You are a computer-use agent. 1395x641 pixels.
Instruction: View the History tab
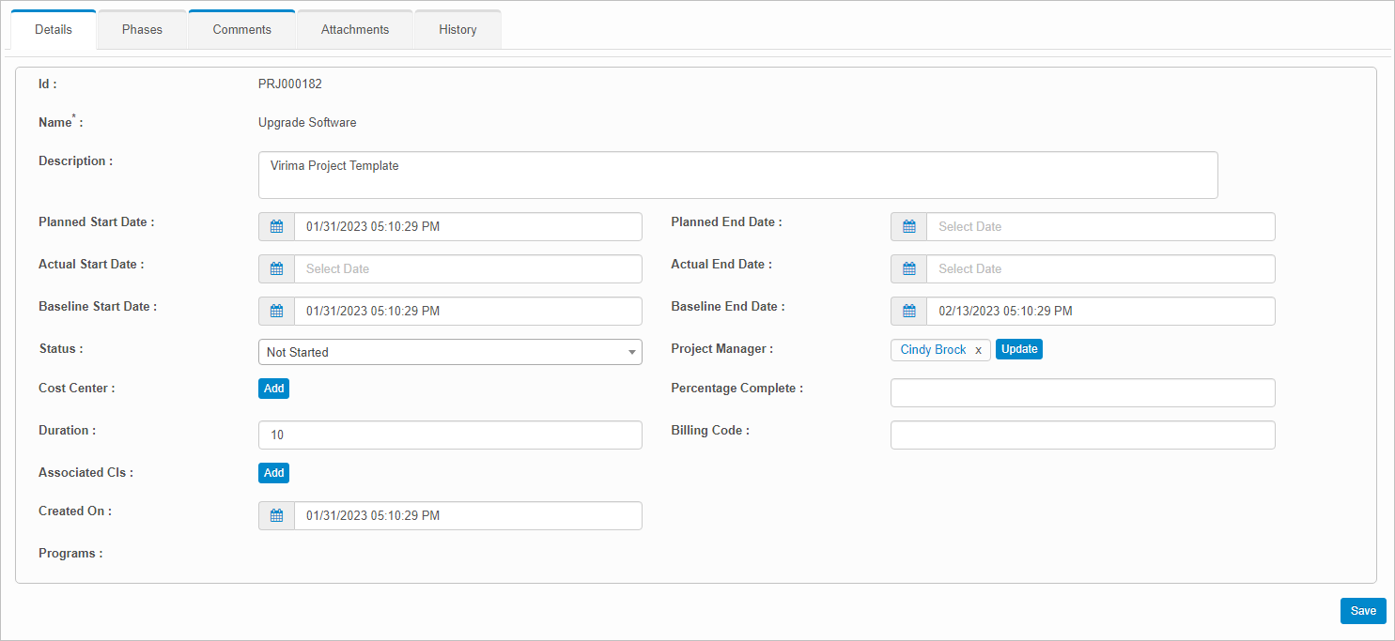click(x=457, y=30)
